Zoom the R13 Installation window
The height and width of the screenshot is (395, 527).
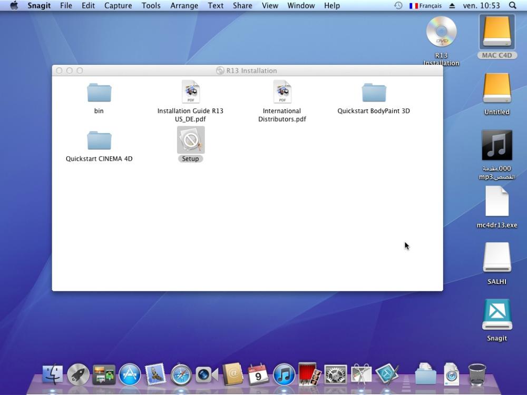click(x=80, y=71)
